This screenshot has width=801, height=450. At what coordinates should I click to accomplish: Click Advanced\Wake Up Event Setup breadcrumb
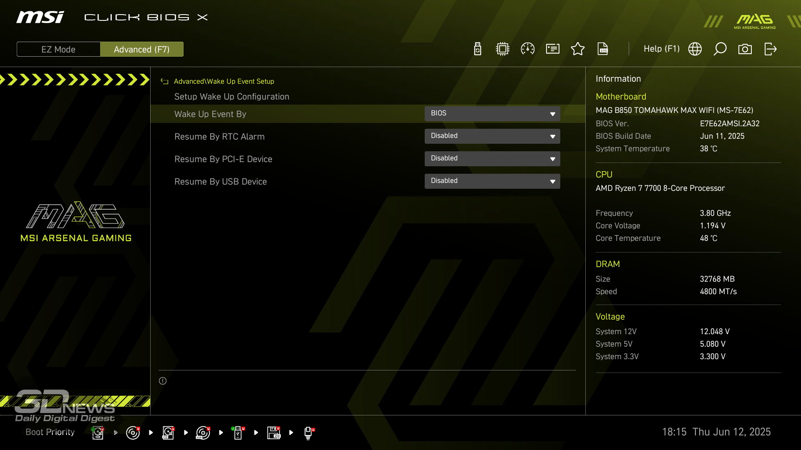click(224, 82)
